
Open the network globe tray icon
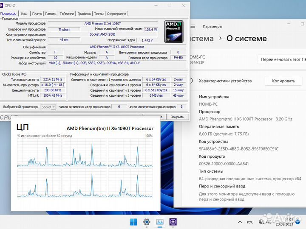coord(261,222)
